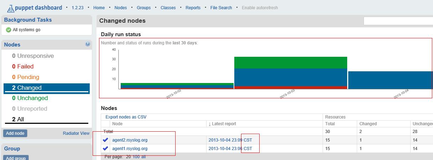Show All nodes in the sidebar
The width and height of the screenshot is (433, 160).
pyautogui.click(x=18, y=120)
